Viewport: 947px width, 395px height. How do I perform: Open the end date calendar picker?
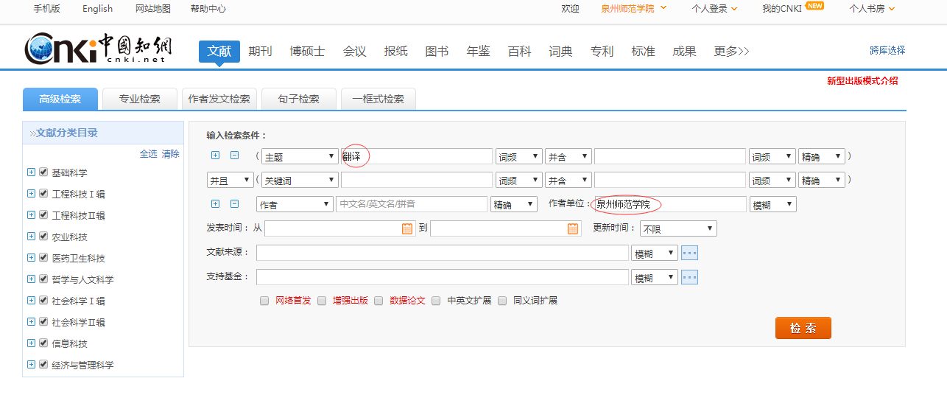coord(573,228)
